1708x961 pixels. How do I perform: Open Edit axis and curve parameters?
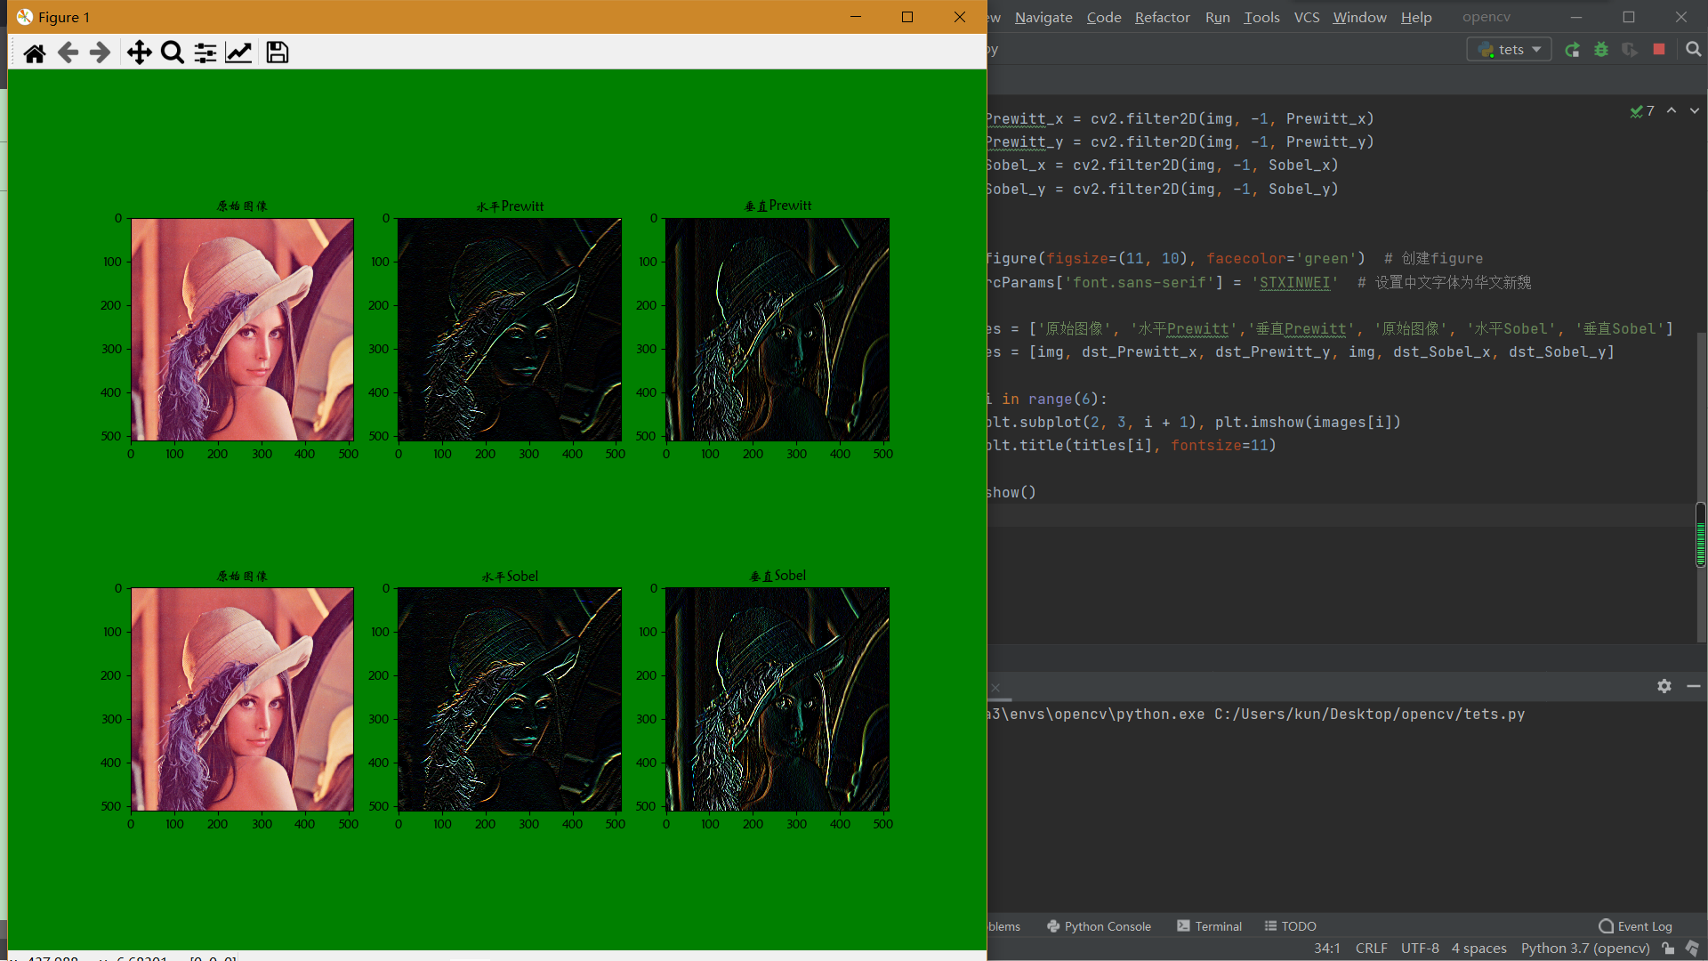point(238,53)
